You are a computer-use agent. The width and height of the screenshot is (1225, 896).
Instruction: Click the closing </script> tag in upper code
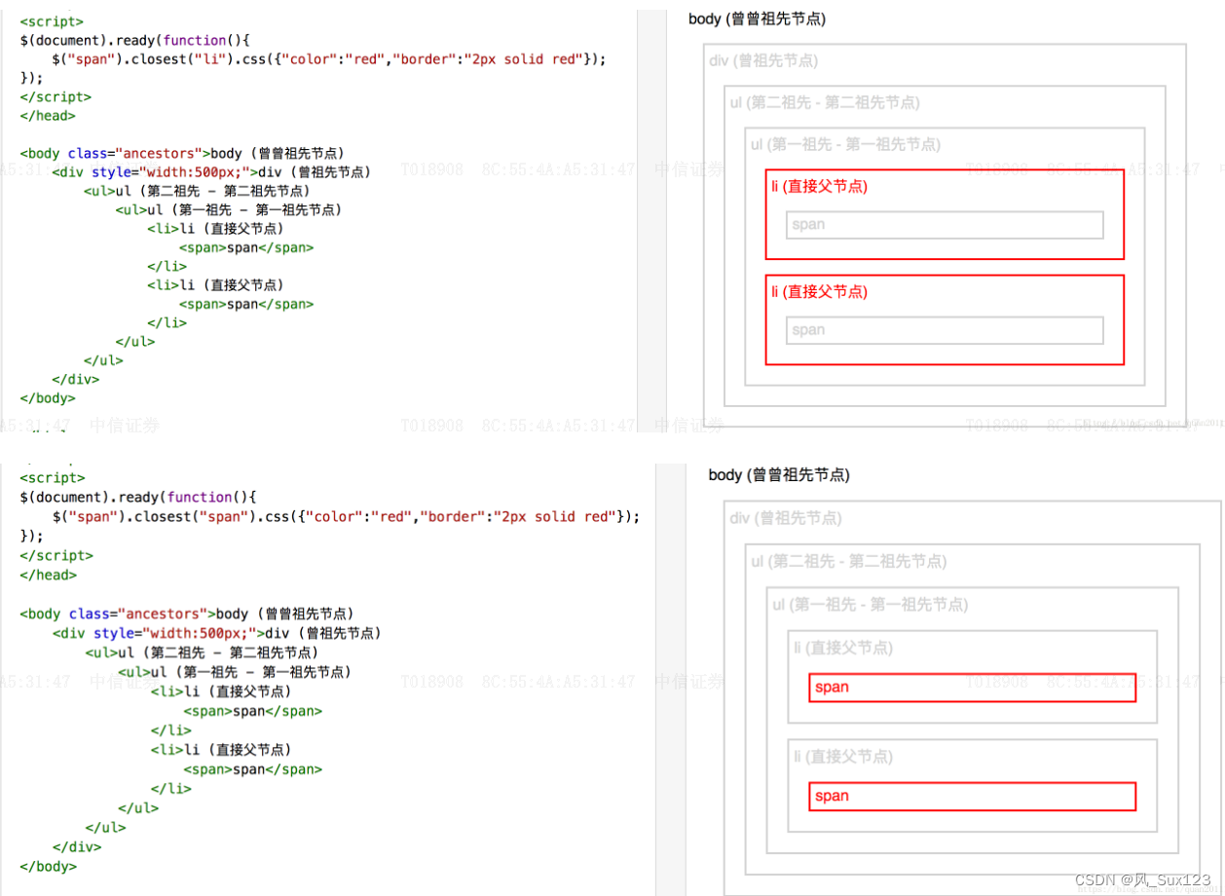(x=56, y=97)
